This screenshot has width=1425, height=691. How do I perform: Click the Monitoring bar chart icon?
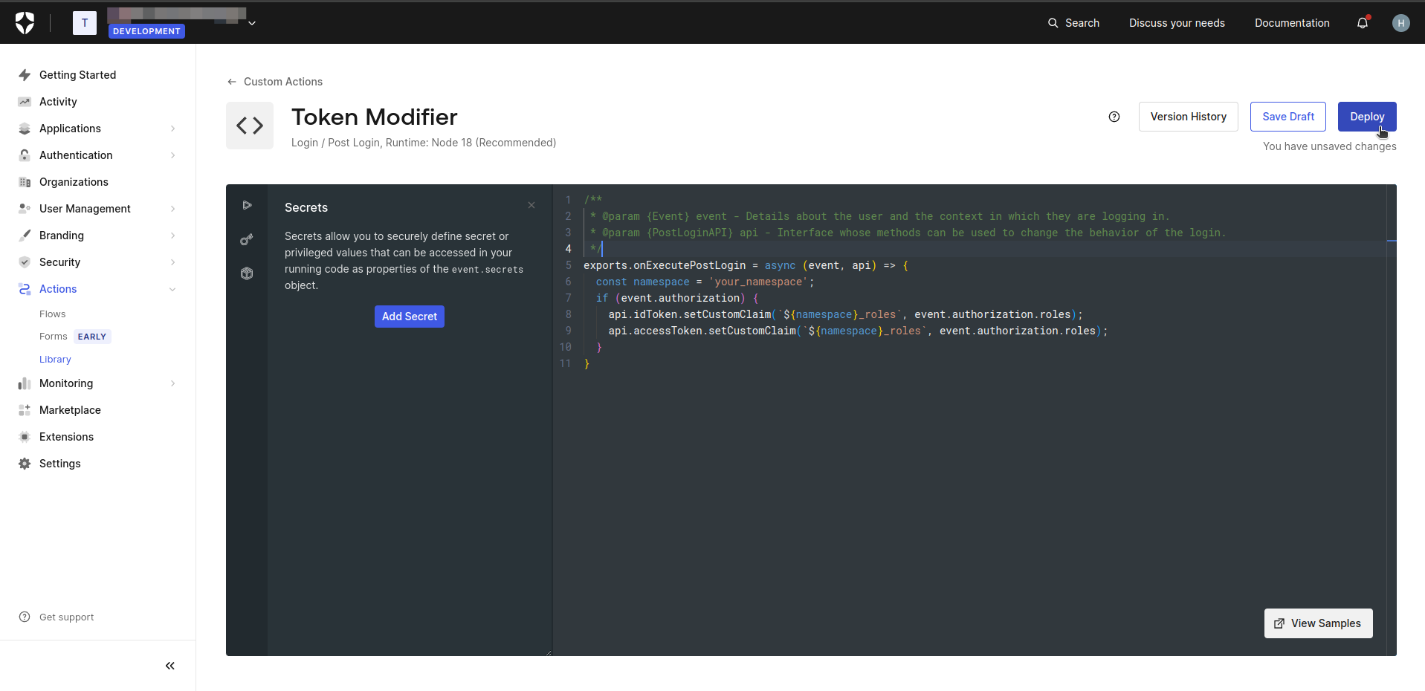point(25,383)
